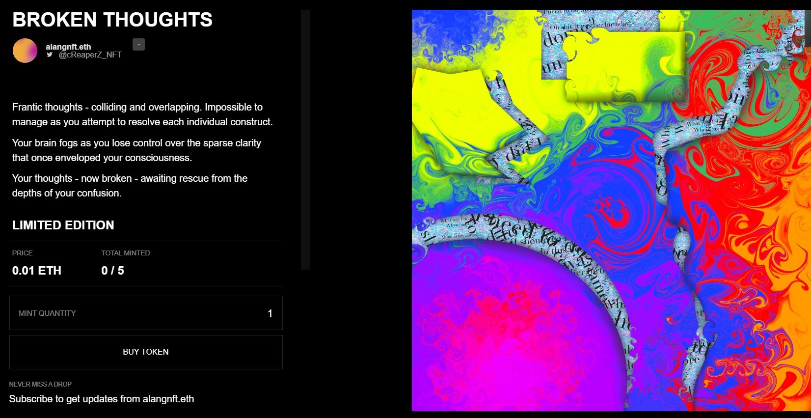Click the Mint Quantity input field
The height and width of the screenshot is (418, 811).
tap(146, 313)
